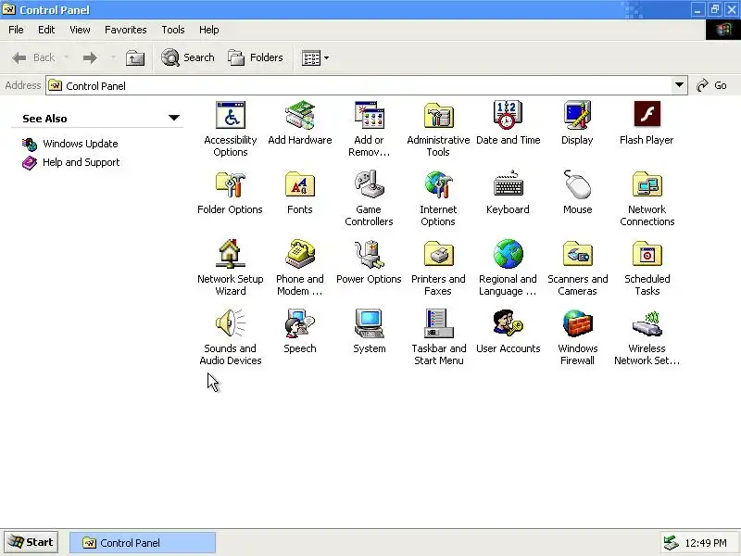Viewport: 741px width, 556px height.
Task: Expand the Back history dropdown arrow
Action: [66, 57]
